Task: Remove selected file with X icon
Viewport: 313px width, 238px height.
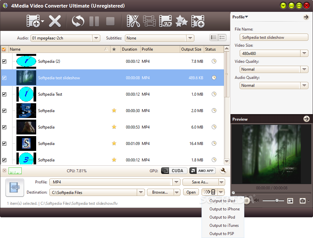Action: [x=55, y=21]
